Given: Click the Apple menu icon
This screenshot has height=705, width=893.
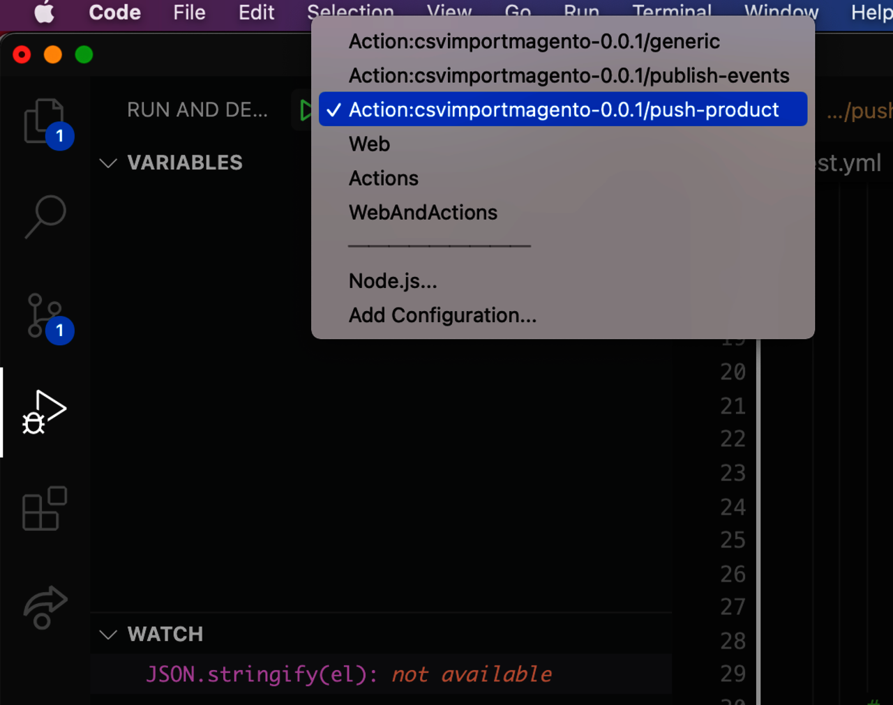Looking at the screenshot, I should [x=44, y=13].
